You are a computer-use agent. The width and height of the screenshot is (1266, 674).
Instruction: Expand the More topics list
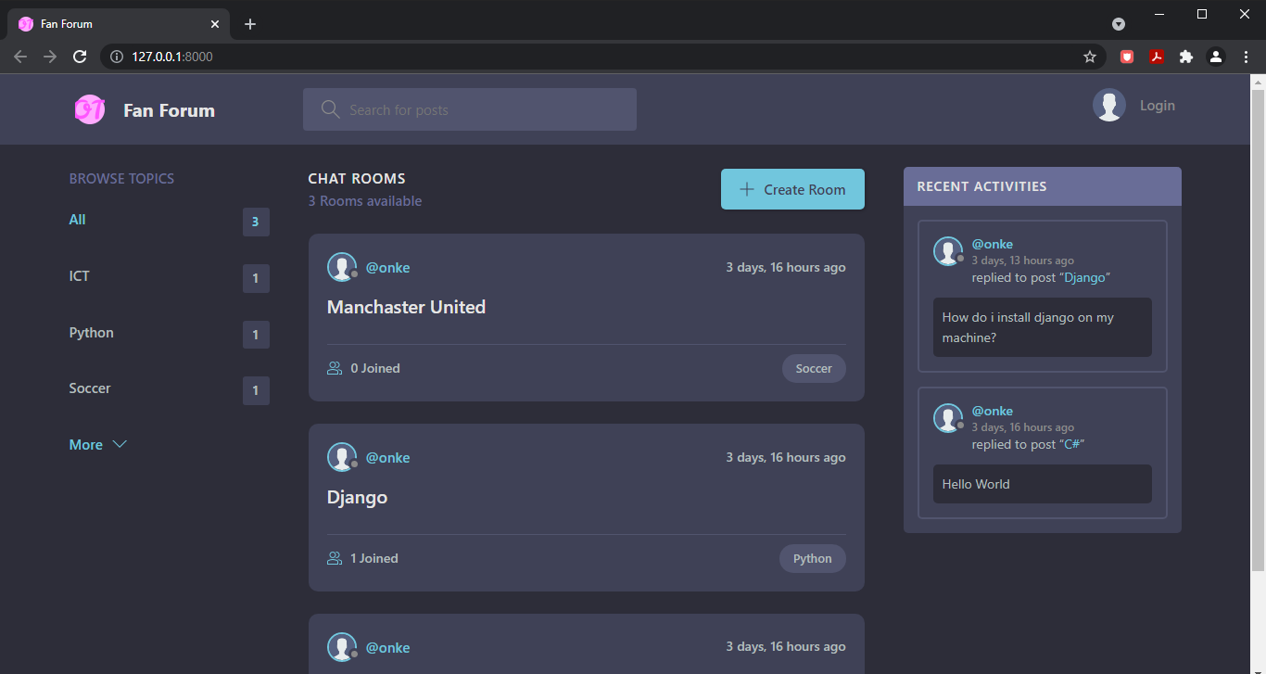[97, 445]
